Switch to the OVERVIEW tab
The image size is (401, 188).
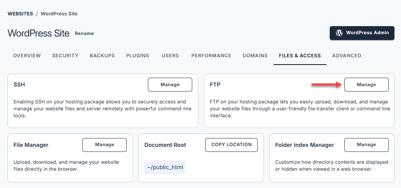point(27,56)
